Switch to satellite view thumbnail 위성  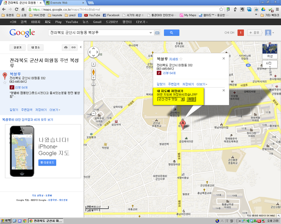click(270, 51)
